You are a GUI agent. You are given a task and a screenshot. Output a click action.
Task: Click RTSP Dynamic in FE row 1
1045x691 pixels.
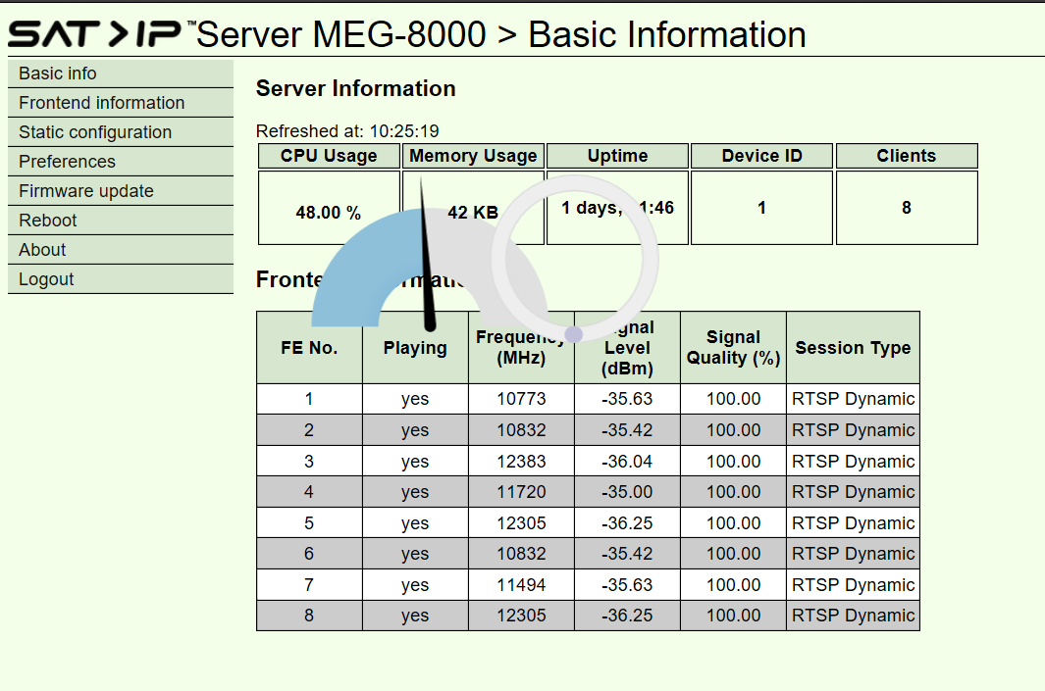(853, 399)
